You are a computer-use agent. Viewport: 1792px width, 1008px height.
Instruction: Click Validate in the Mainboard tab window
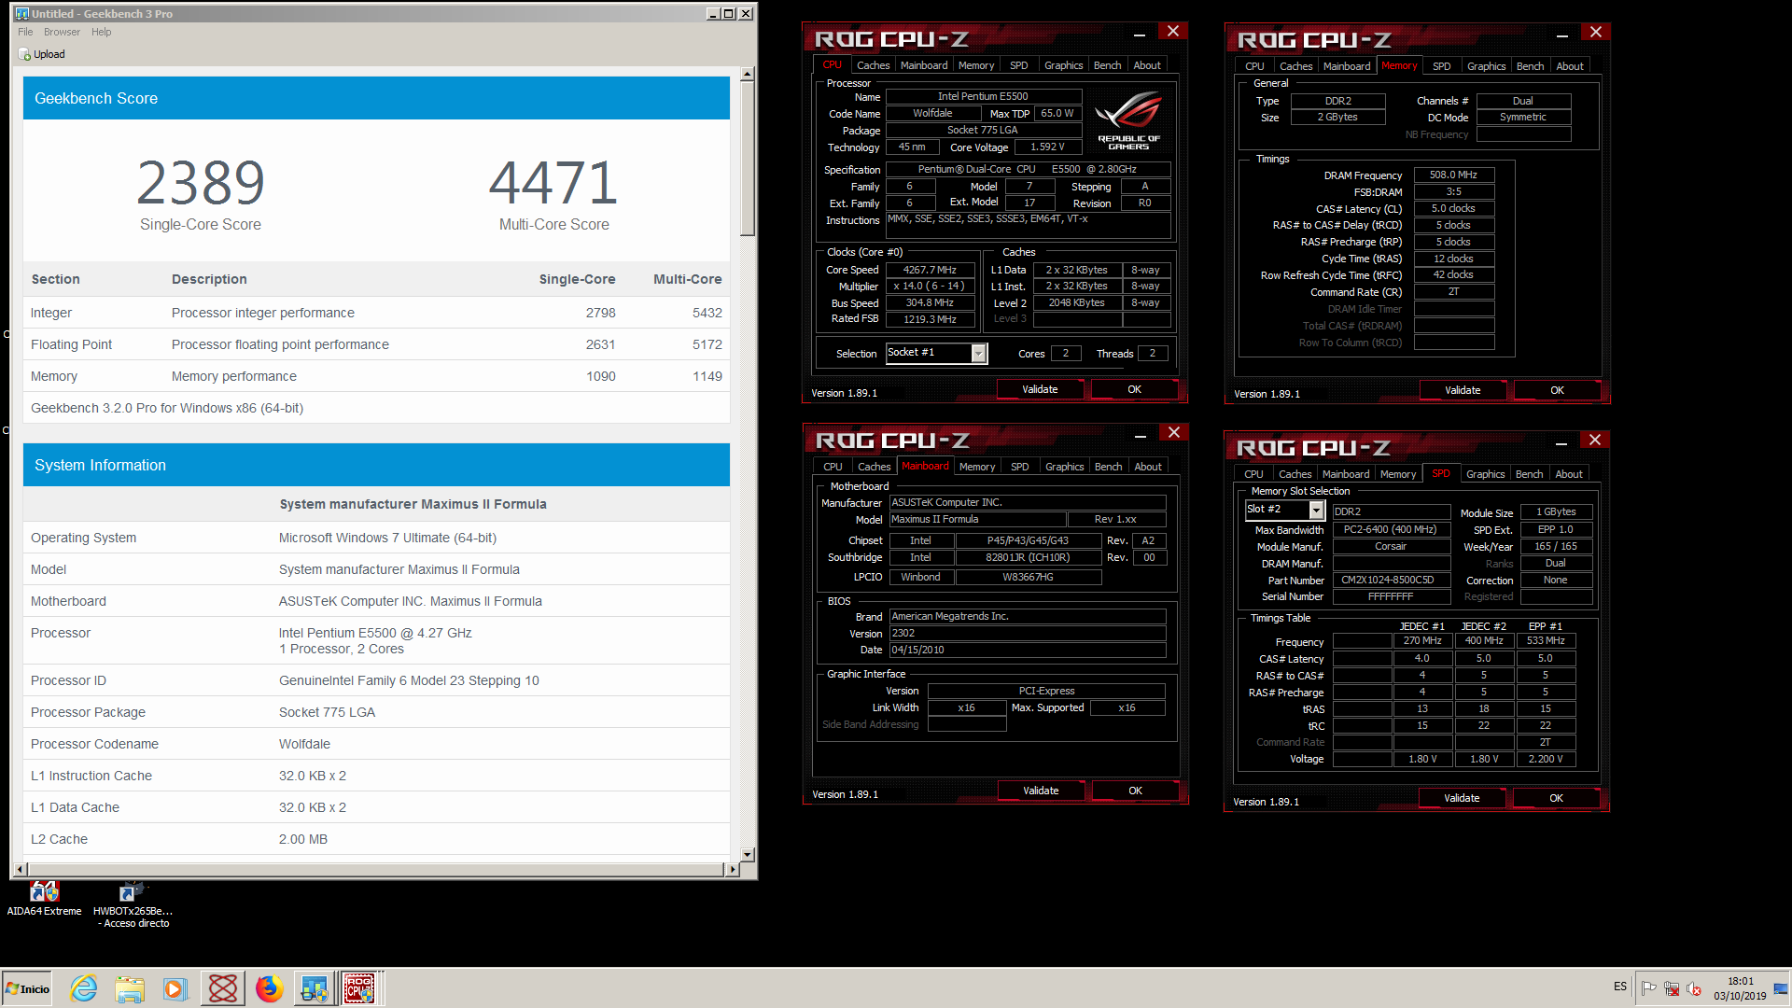tap(1041, 791)
